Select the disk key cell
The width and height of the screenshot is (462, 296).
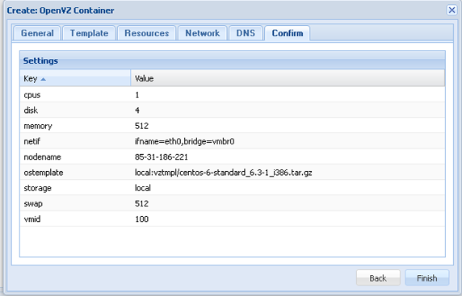75,110
